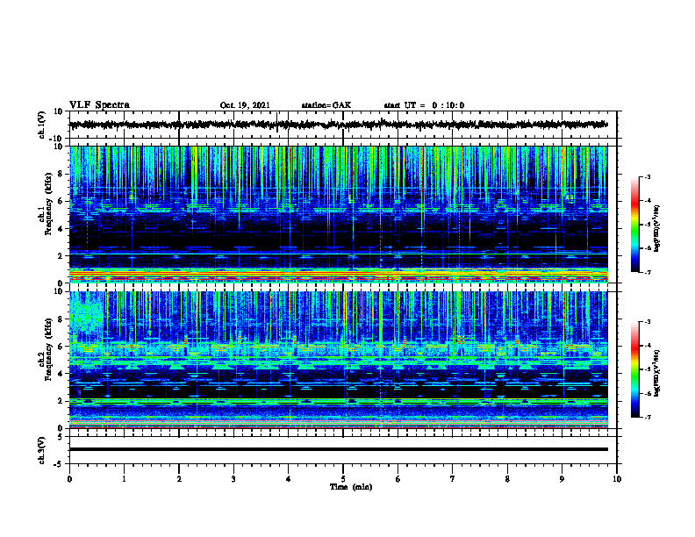Select the "-3" label on ch.2 color bar

(647, 322)
